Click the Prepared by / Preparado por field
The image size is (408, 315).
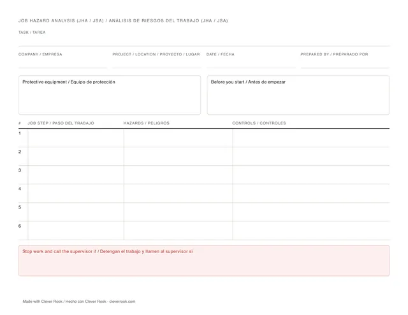click(345, 63)
